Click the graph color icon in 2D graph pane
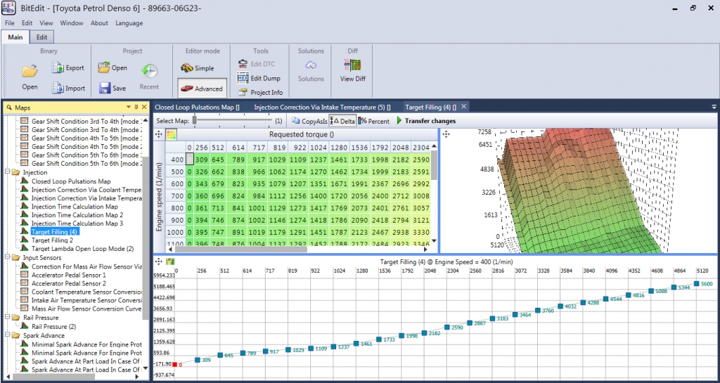Image resolution: width=720 pixels, height=383 pixels. [170, 261]
